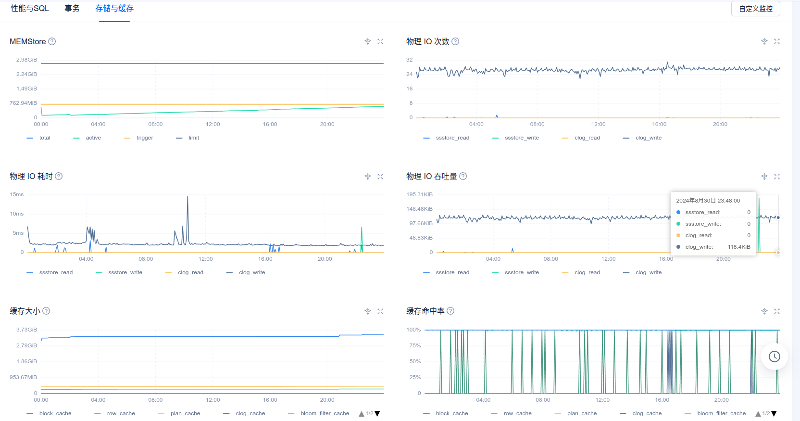Open help icon beside 物理 IO 吞吐量
The width and height of the screenshot is (800, 421).
click(x=463, y=176)
